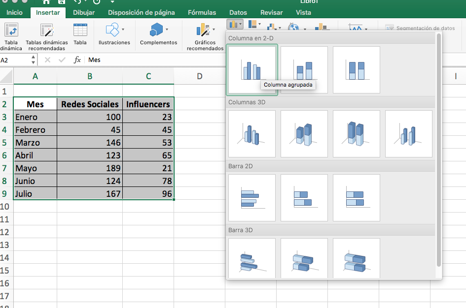Expand the línea chart type dropdown arrow
This screenshot has height=308, width=466.
[280, 29]
